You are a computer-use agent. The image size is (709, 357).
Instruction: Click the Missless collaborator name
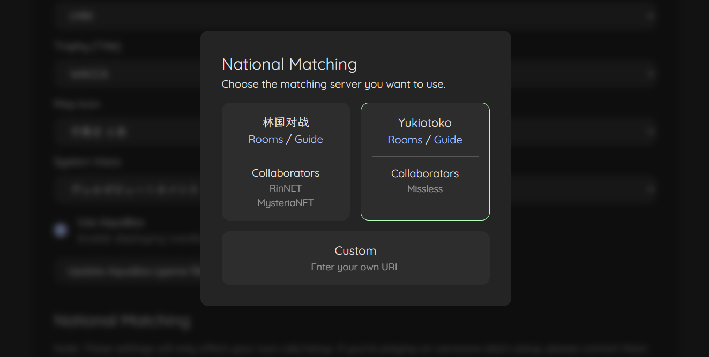[x=425, y=189]
